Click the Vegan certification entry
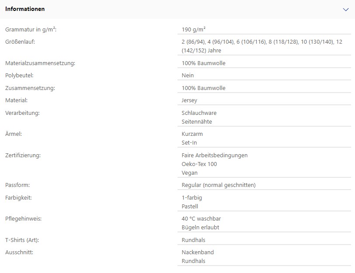Viewport: 355px width, 273px height. point(189,173)
